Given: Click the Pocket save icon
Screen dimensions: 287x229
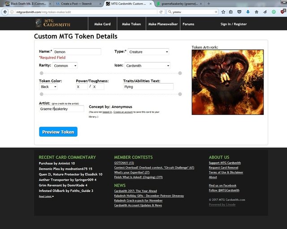Looking at the screenshot, I should tap(239, 12).
